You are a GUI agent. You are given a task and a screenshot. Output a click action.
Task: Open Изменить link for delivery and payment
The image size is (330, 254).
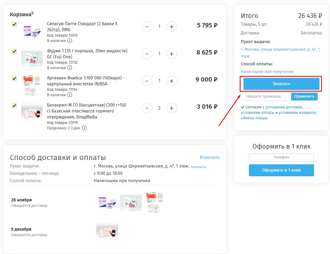[210, 157]
